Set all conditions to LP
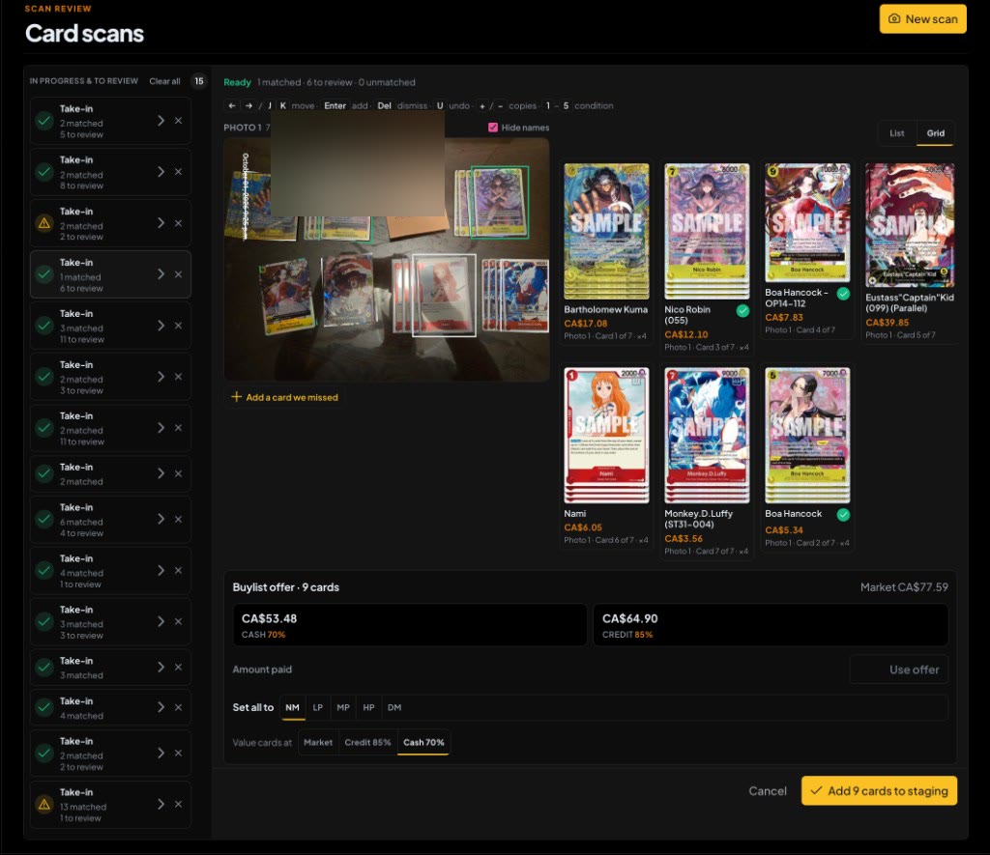This screenshot has width=990, height=855. (x=317, y=707)
